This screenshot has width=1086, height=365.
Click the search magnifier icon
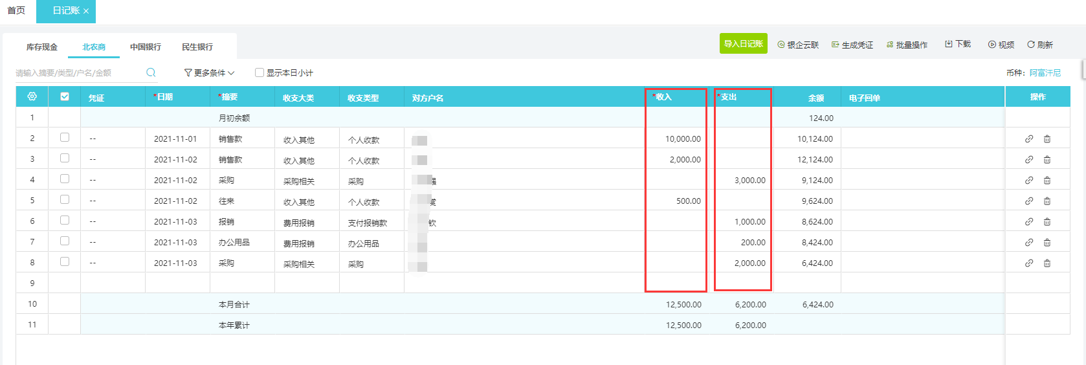point(151,72)
